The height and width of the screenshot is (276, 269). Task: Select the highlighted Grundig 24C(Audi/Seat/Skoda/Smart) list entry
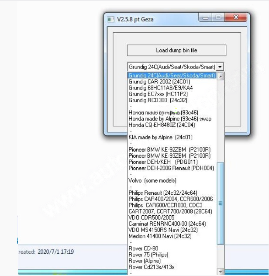pos(172,76)
